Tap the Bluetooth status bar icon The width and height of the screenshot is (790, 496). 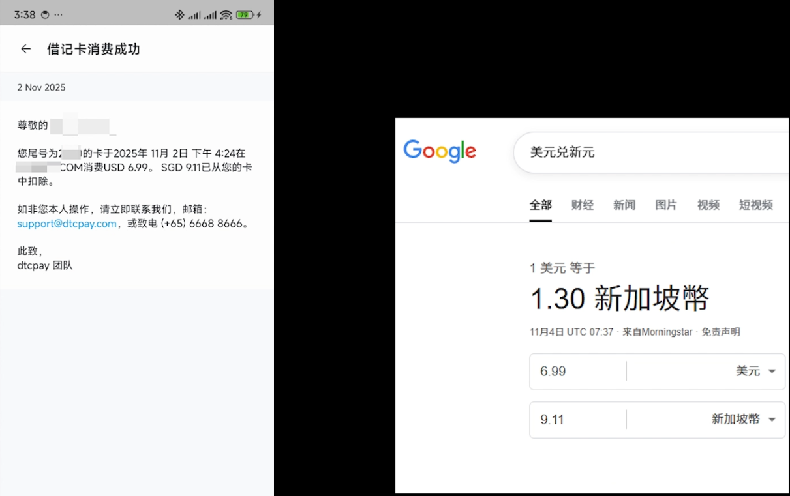[179, 14]
